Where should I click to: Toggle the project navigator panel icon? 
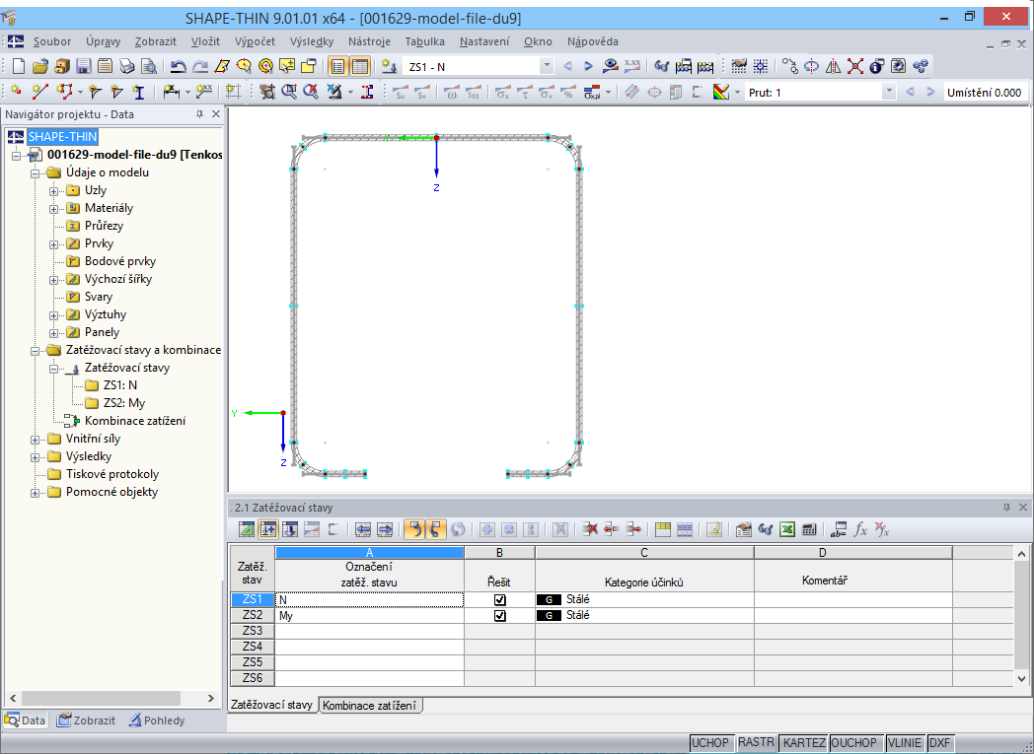tap(337, 66)
